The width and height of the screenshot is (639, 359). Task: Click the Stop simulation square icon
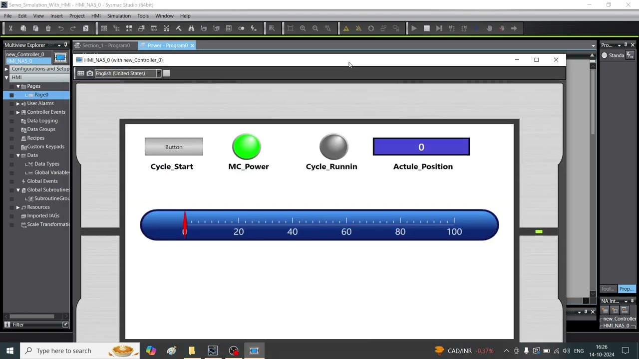pos(427,28)
